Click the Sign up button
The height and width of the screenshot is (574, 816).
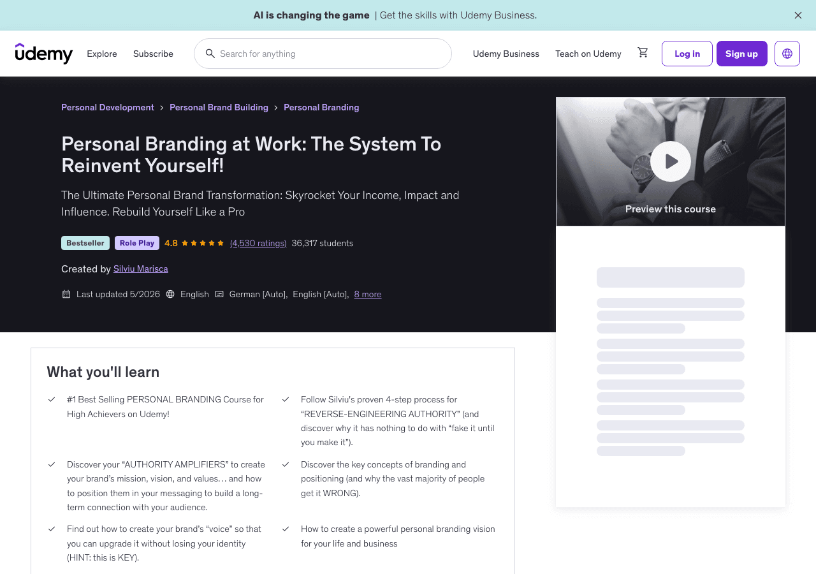[x=742, y=54]
